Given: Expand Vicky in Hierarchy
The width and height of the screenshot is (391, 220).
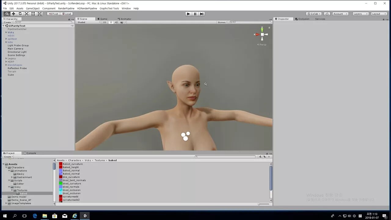Looking at the screenshot, I should 6,32.
